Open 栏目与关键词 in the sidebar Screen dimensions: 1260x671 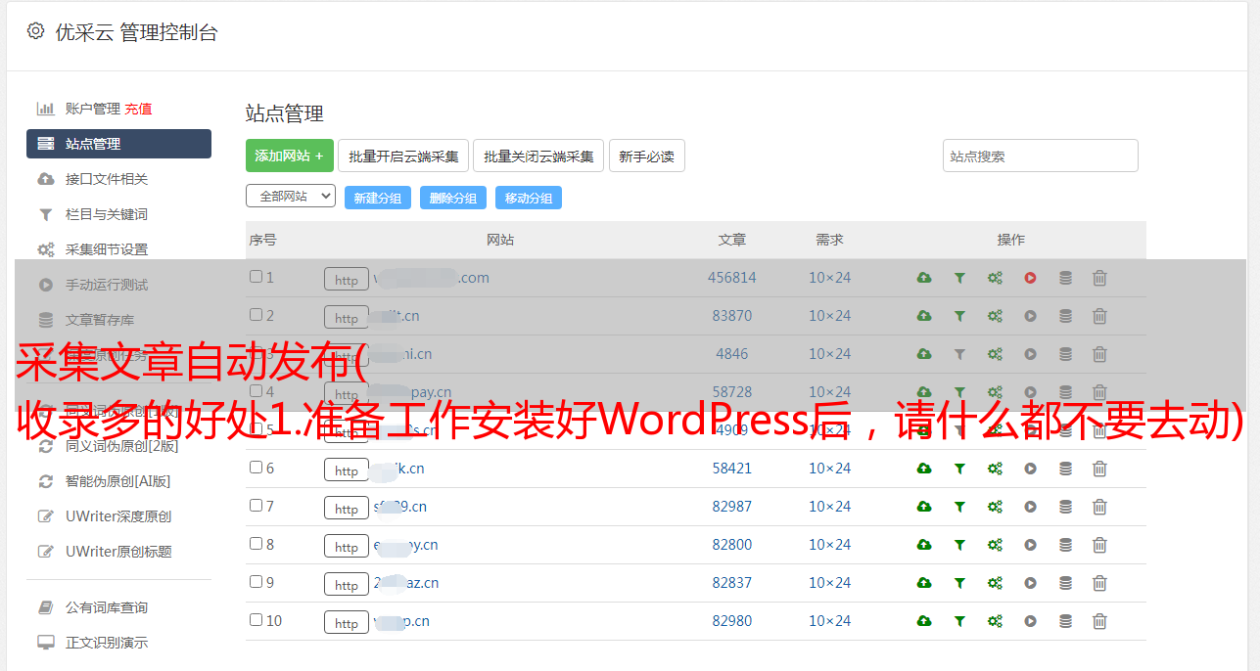(x=106, y=214)
